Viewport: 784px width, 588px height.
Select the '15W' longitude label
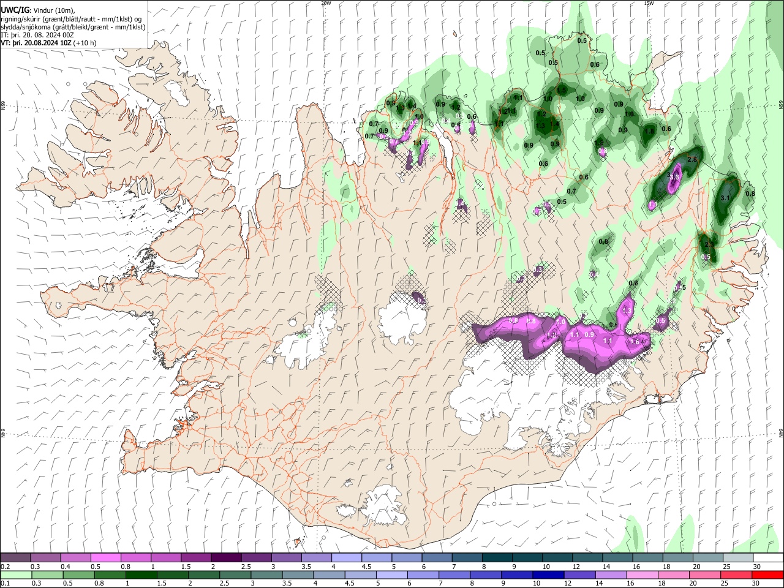[649, 3]
